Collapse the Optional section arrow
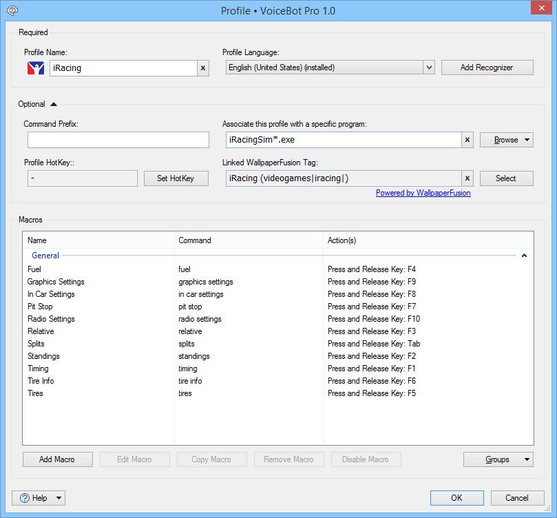 point(54,104)
